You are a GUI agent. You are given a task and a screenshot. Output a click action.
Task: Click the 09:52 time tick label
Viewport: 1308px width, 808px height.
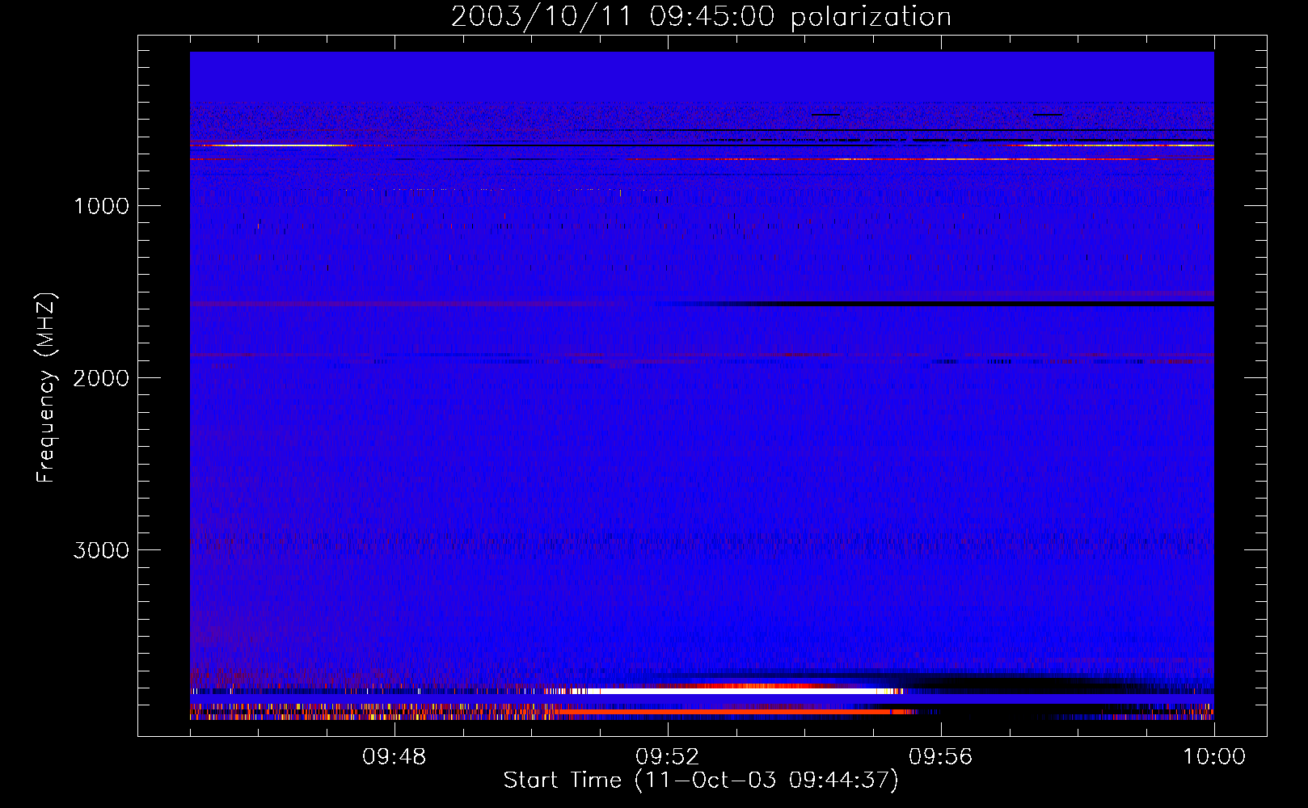tap(667, 757)
